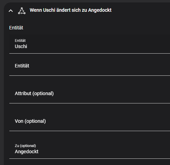Collapse the trigger card with the chevron

11,11
